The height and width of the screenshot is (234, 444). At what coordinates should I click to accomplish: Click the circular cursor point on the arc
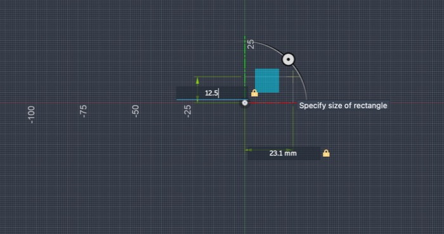tap(288, 59)
